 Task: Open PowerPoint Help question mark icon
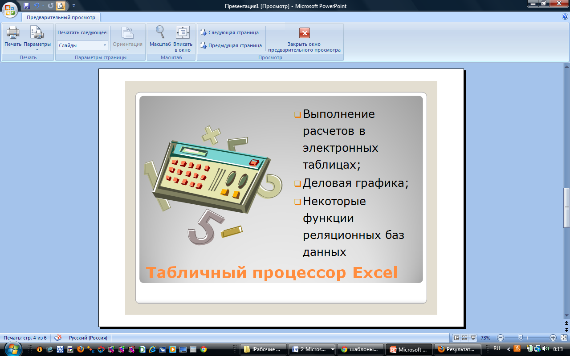(565, 16)
